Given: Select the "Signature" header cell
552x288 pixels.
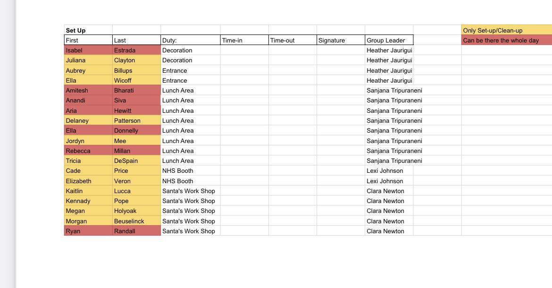Looking at the screenshot, I should click(340, 40).
